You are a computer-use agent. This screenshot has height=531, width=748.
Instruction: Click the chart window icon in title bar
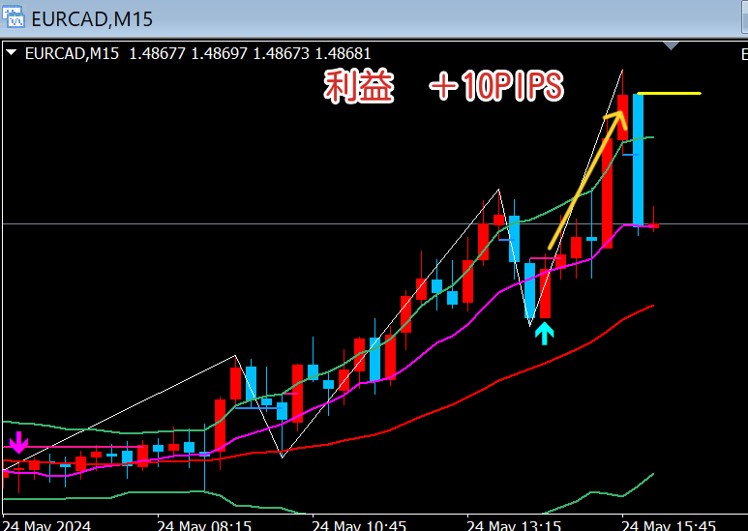14,17
